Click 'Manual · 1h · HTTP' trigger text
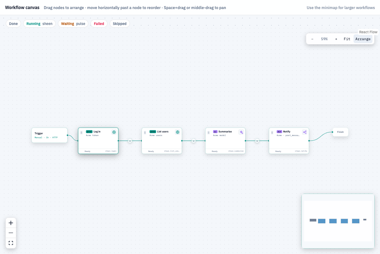The width and height of the screenshot is (380, 254). coord(46,137)
